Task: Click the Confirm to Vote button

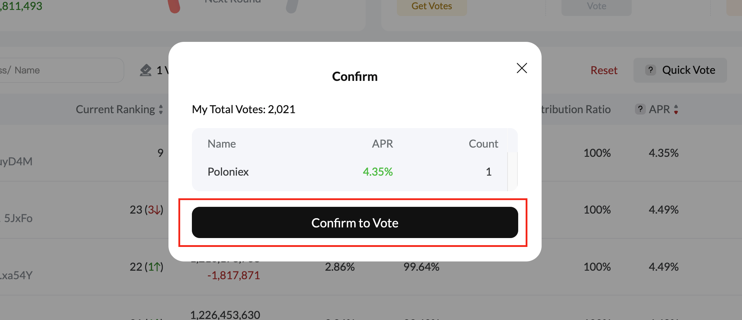Action: click(355, 222)
